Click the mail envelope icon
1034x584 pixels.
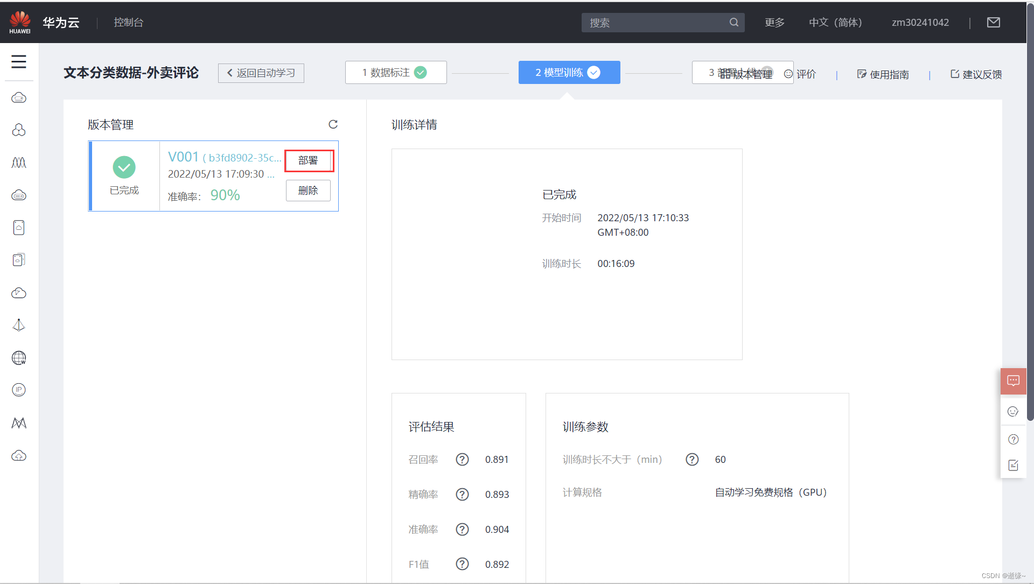(x=993, y=23)
